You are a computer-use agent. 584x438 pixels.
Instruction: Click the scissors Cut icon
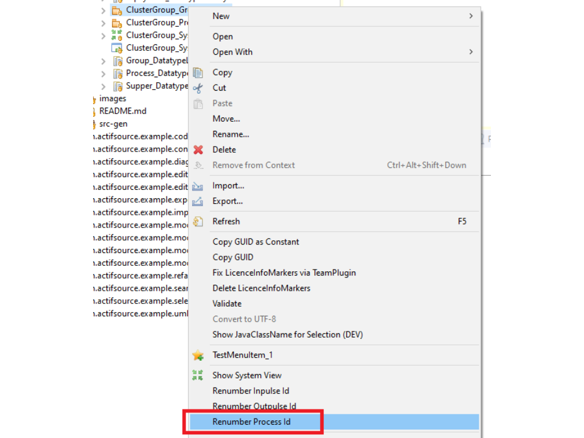click(x=198, y=88)
